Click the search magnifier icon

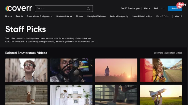tap(88, 9)
